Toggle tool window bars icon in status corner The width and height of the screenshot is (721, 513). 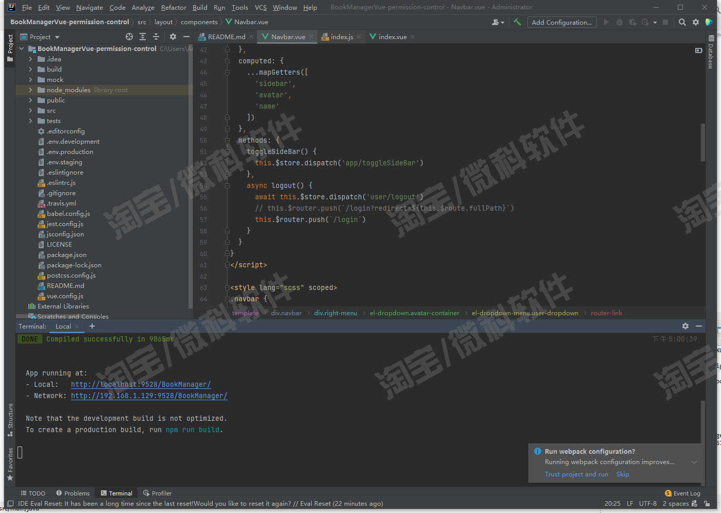point(10,503)
